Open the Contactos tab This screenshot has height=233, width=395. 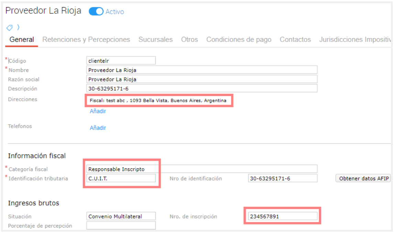[x=295, y=40]
